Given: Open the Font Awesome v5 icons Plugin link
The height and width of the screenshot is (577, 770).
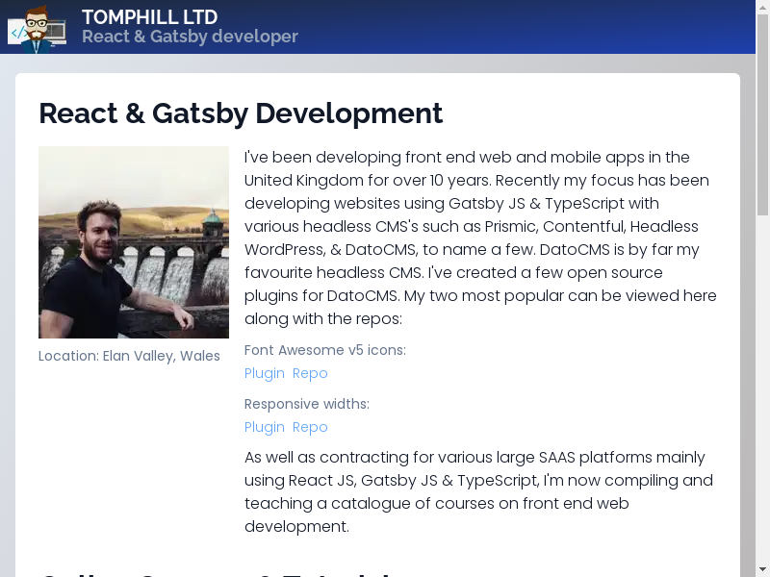Looking at the screenshot, I should [x=265, y=373].
